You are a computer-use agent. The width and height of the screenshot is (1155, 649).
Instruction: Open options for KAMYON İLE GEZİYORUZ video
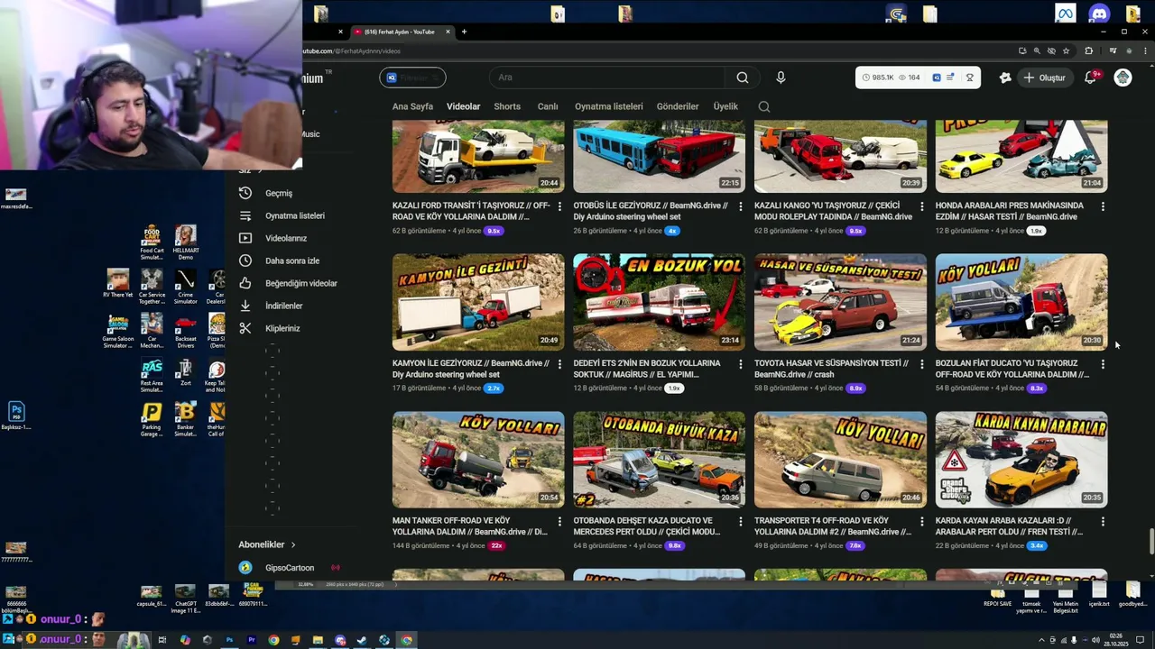click(559, 364)
